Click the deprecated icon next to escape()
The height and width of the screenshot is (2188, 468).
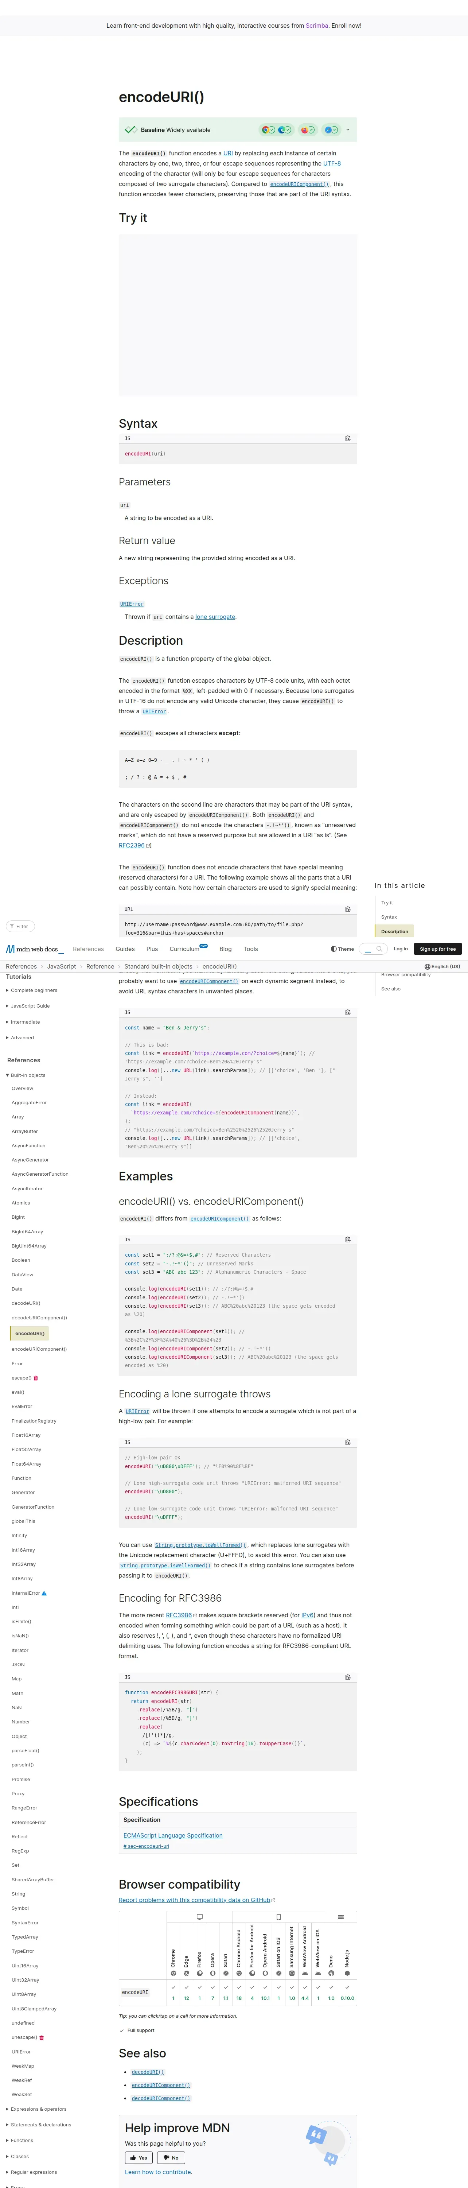pos(36,1378)
